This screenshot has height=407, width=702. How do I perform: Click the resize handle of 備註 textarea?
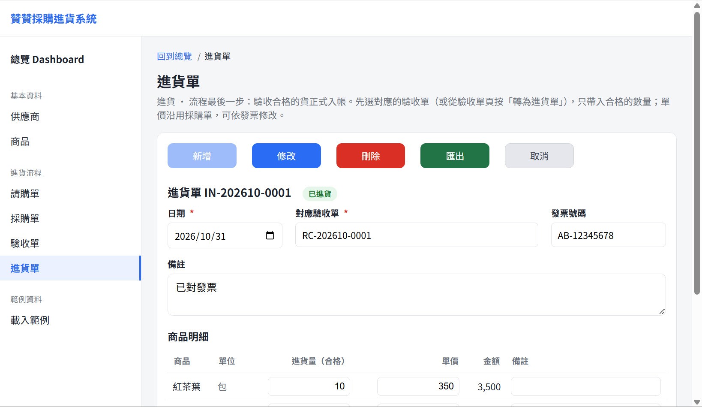pyautogui.click(x=662, y=312)
